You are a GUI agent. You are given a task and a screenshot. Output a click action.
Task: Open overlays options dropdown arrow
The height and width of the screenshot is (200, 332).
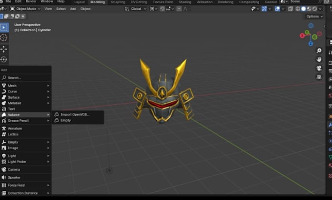pyautogui.click(x=283, y=9)
